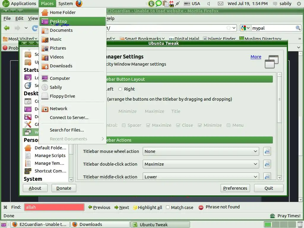
Task: Click the Computer icon in Places menu
Action: tap(45, 78)
